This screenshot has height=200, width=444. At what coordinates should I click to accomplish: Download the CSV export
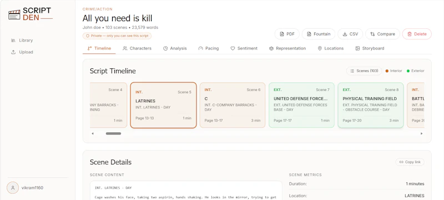(x=350, y=34)
